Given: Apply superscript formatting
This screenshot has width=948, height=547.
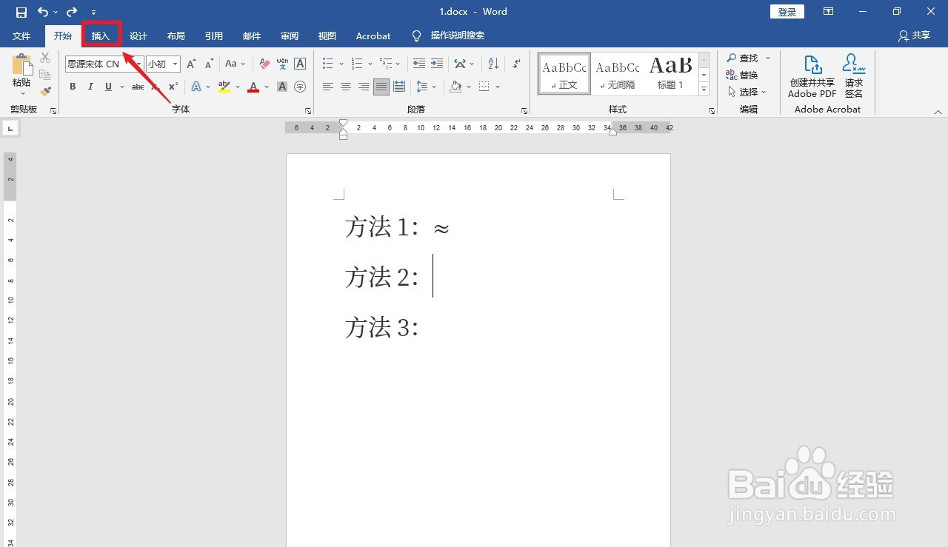Looking at the screenshot, I should (x=173, y=87).
